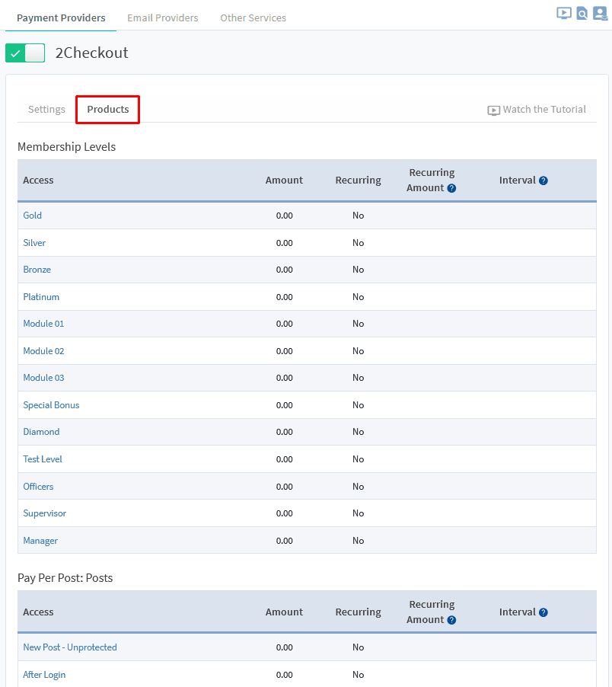
Task: Click the 2Checkout title text
Action: tap(91, 53)
